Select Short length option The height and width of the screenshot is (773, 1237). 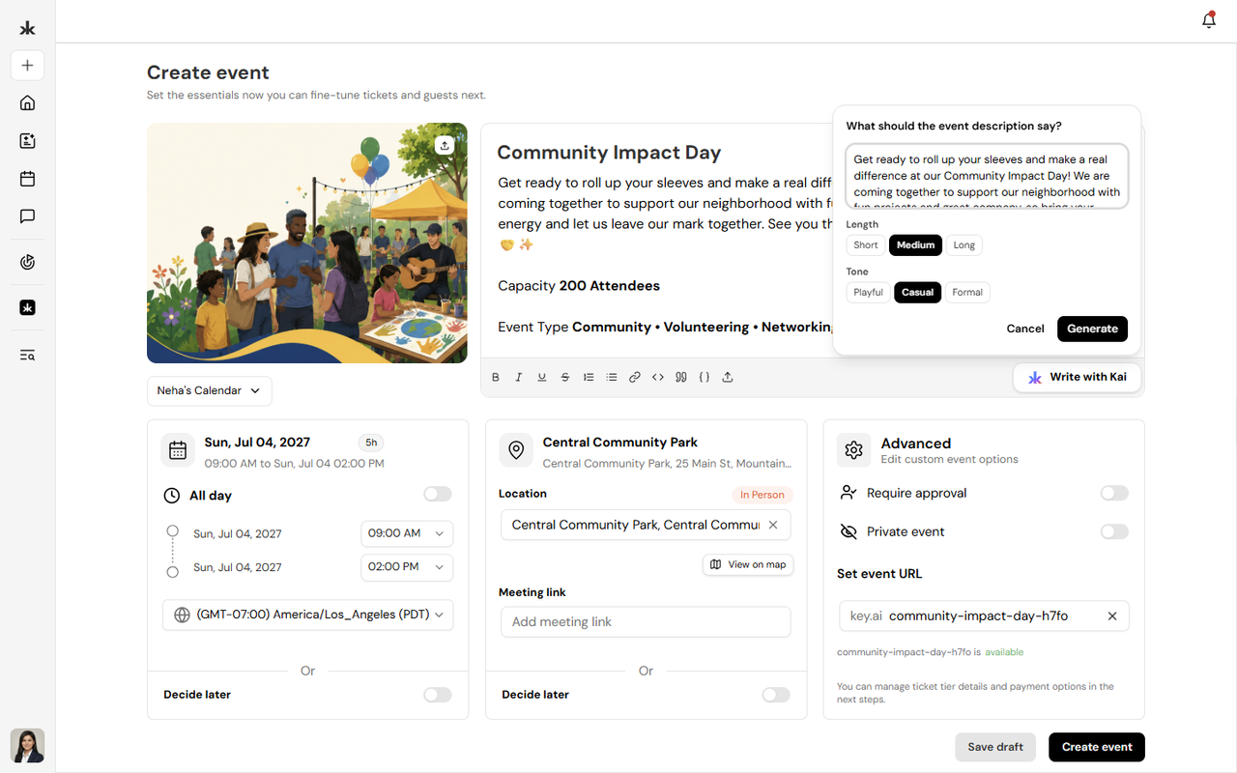(866, 245)
